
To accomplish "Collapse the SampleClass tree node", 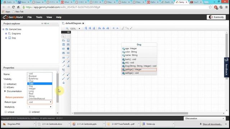I will click(3, 29).
